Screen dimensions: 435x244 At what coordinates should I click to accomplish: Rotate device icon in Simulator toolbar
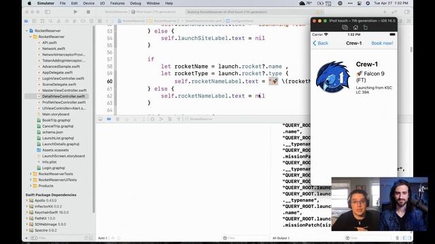pos(366,27)
